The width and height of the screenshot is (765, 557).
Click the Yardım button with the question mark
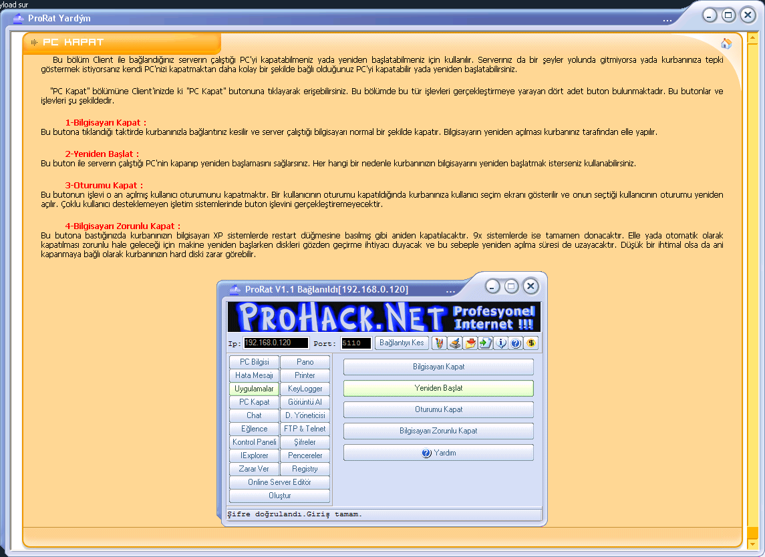click(438, 453)
